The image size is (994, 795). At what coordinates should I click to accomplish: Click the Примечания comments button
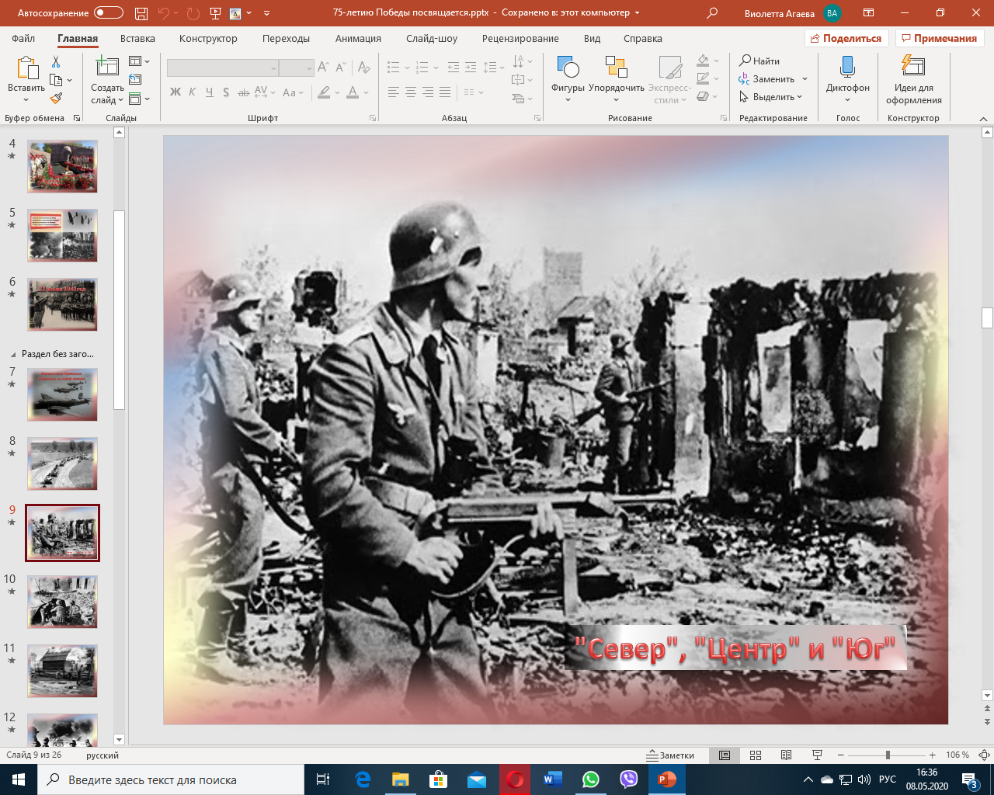(939, 39)
